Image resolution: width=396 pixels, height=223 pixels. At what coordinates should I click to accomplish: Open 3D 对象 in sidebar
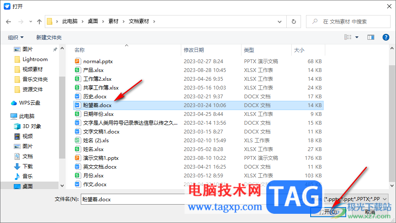click(x=31, y=126)
